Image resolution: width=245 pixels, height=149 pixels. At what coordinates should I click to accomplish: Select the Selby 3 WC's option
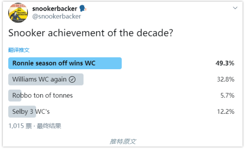[x=31, y=112]
